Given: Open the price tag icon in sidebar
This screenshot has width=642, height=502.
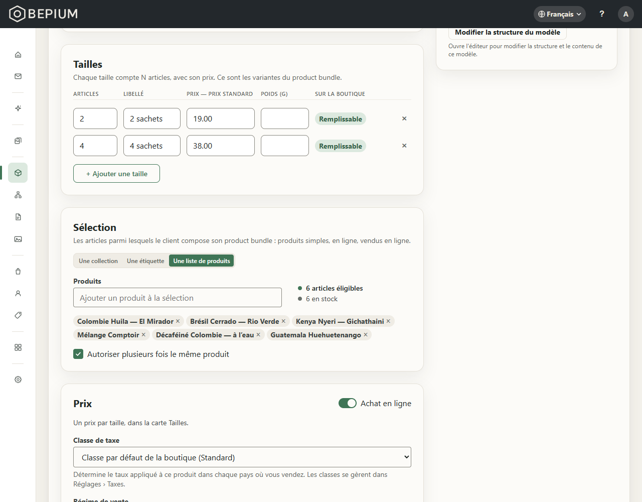Looking at the screenshot, I should pyautogui.click(x=18, y=315).
